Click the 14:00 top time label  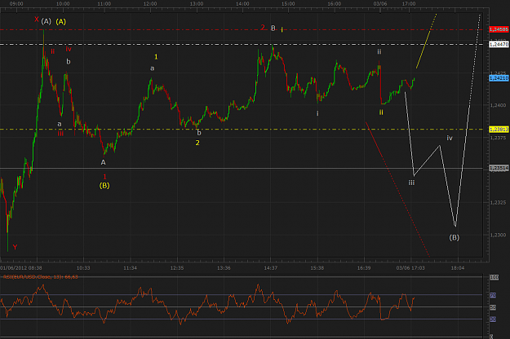pyautogui.click(x=242, y=3)
